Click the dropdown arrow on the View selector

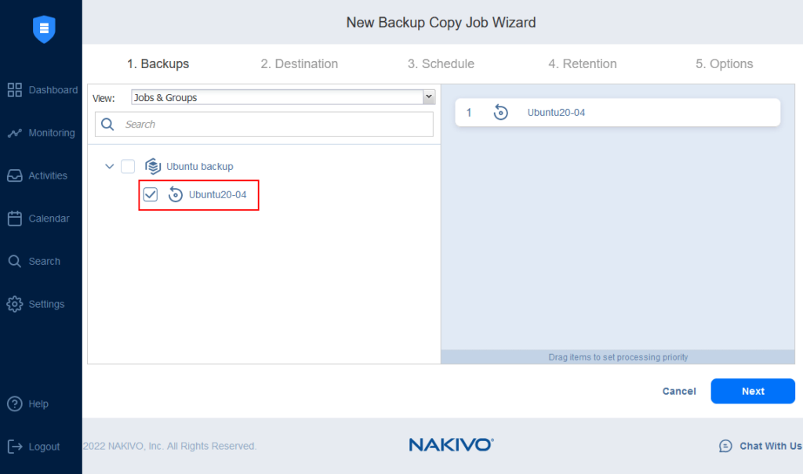pyautogui.click(x=428, y=96)
